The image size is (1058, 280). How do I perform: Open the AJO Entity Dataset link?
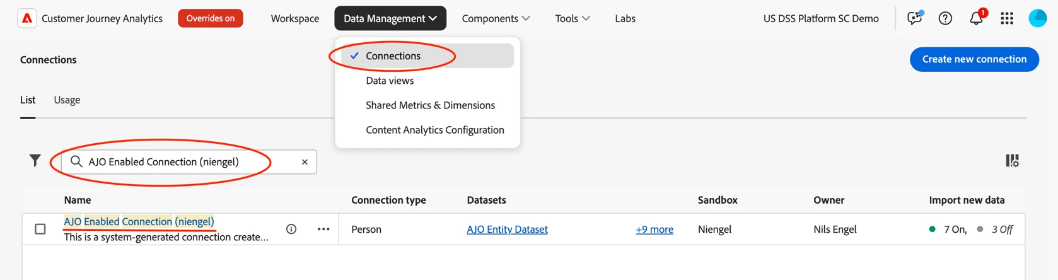(x=507, y=230)
